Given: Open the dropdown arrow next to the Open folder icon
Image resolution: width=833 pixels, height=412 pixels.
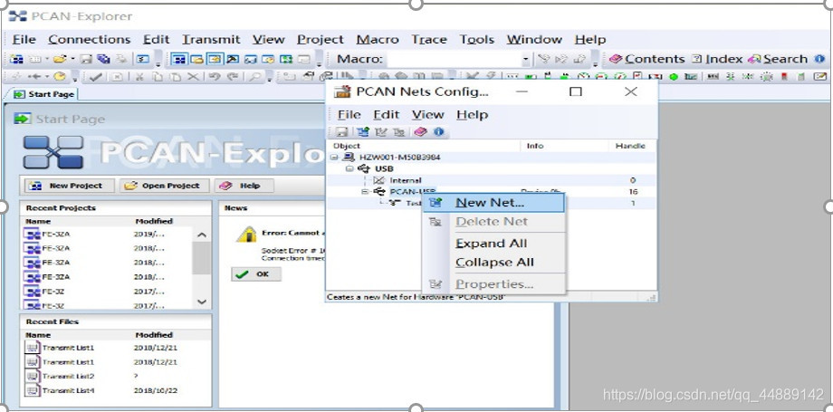Looking at the screenshot, I should [72, 59].
